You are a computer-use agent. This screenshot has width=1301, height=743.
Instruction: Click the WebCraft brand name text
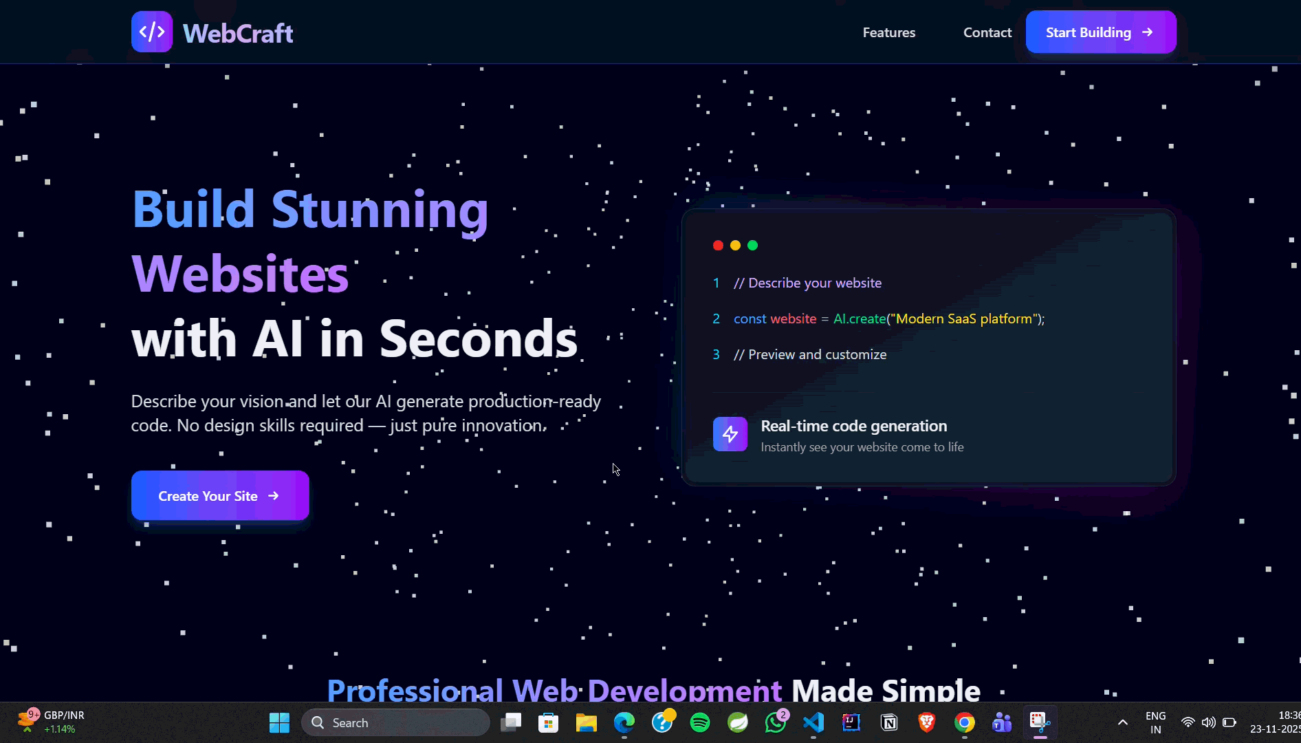pos(238,33)
